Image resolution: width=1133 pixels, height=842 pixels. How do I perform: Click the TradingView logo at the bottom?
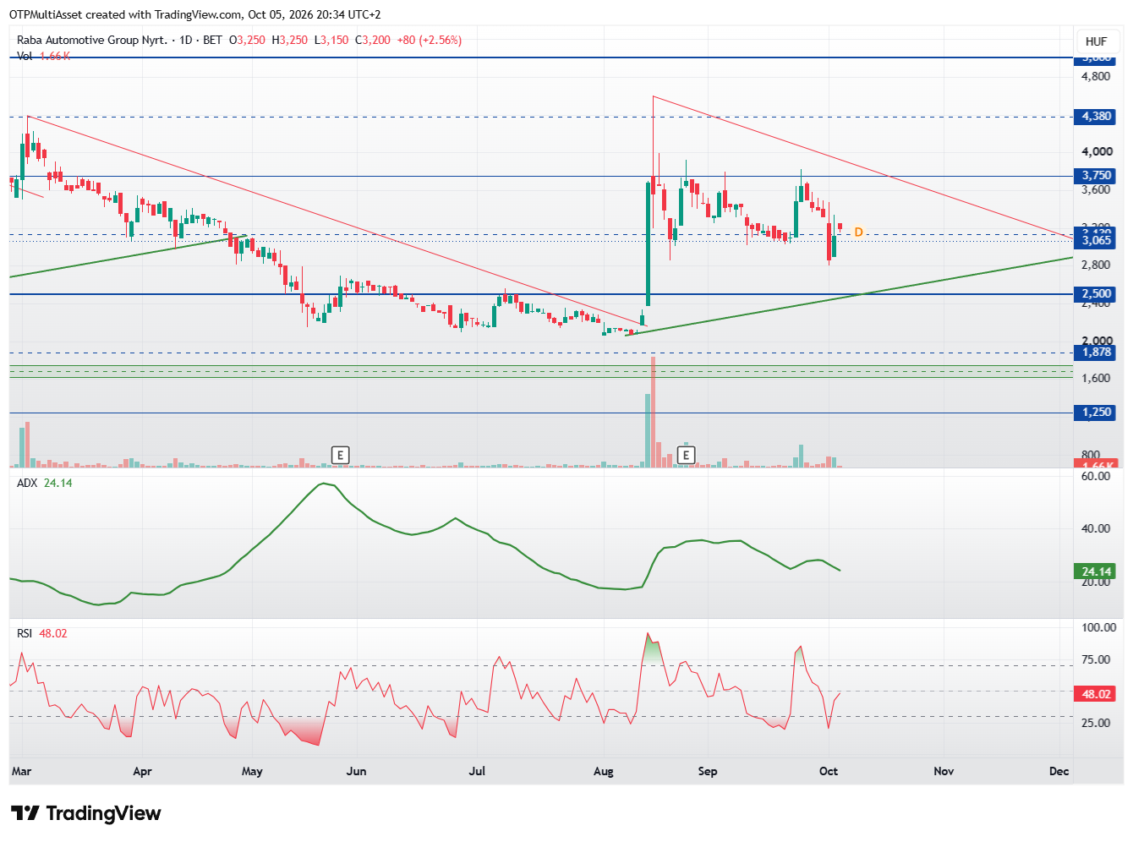[86, 813]
